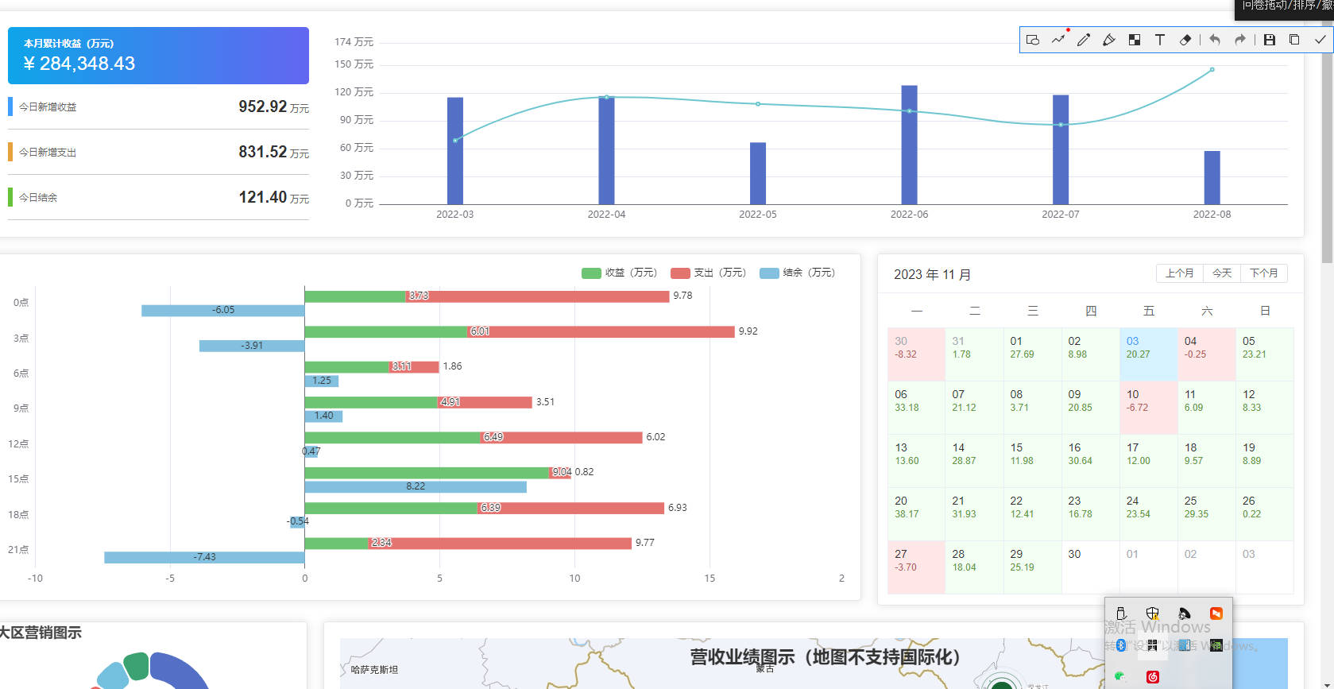
Task: Click the 今日新增收益 952.92 row
Action: pyautogui.click(x=158, y=106)
